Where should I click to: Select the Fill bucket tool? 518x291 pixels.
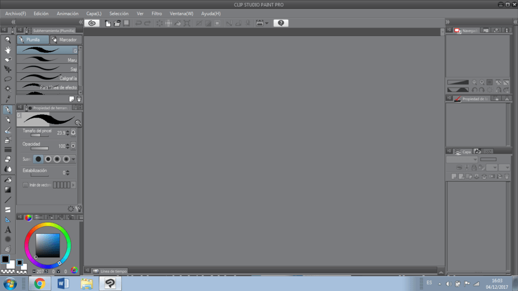point(8,180)
